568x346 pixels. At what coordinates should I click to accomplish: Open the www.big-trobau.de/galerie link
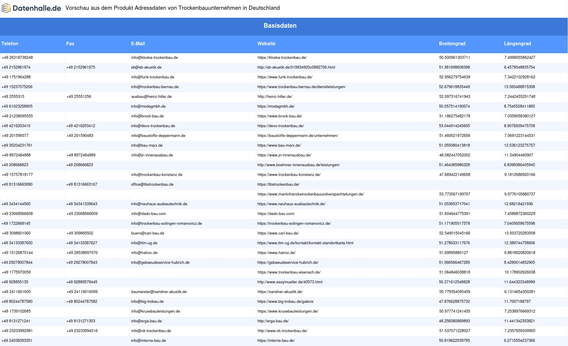(285, 302)
